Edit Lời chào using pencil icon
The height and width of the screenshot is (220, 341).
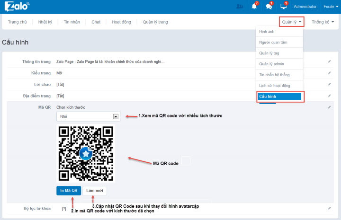tap(329, 84)
